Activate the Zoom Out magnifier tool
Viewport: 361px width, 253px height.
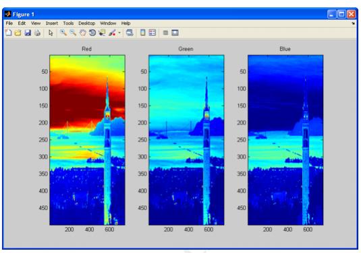[73, 33]
